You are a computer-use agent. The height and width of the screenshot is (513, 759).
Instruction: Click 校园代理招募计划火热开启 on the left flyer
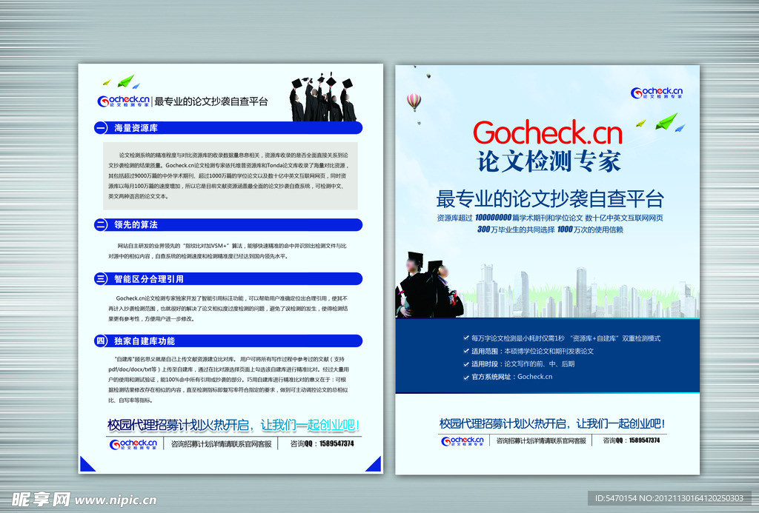pyautogui.click(x=178, y=425)
